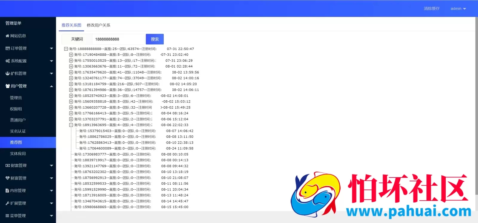This screenshot has width=478, height=223.
Task: Expand the 订单管理 menu arrow
Action: 51,48
